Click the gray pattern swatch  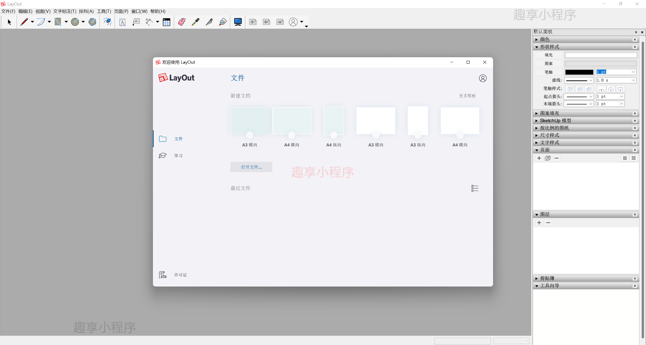click(x=601, y=64)
